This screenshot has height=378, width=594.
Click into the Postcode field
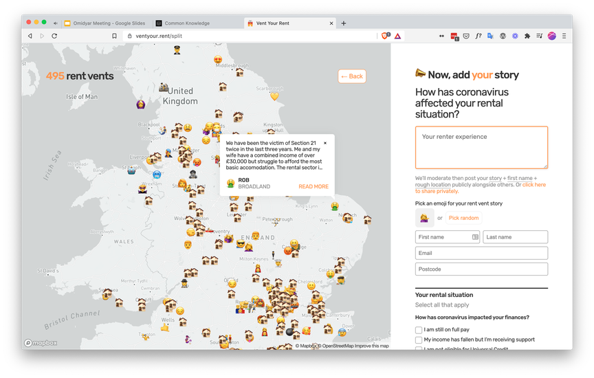(481, 269)
